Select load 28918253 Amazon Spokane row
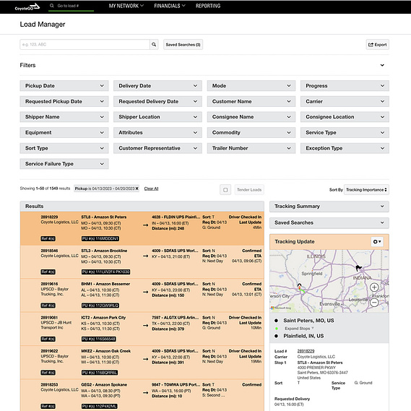This screenshot has width=411, height=411. pyautogui.click(x=142, y=395)
